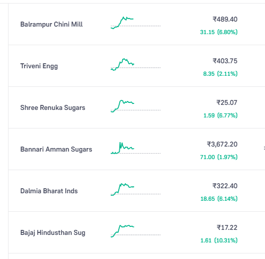View the Bajaj Hindusthan Sug sparkline chart

pyautogui.click(x=136, y=231)
